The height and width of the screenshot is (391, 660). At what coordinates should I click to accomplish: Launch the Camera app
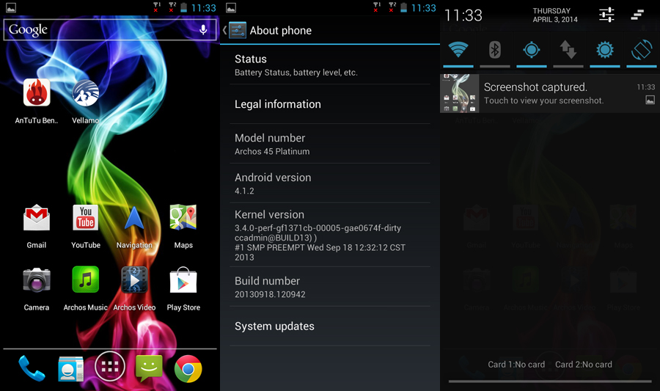coord(37,280)
